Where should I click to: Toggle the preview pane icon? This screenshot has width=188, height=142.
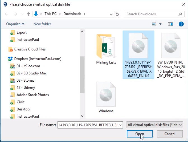(170, 24)
